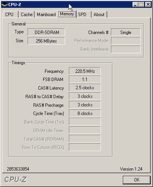Click the Cycle Time (Tras) value field
153x187 pixels.
pyautogui.click(x=85, y=113)
